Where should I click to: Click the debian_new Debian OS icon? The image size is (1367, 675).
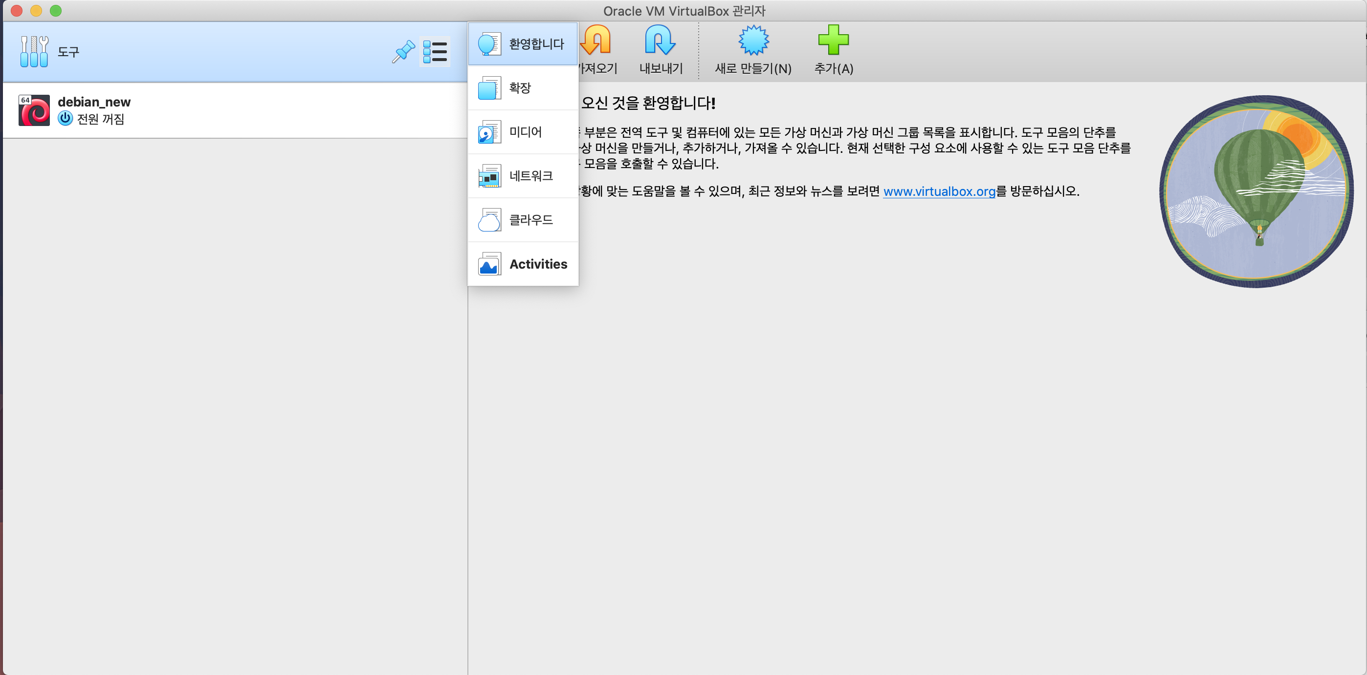tap(34, 110)
